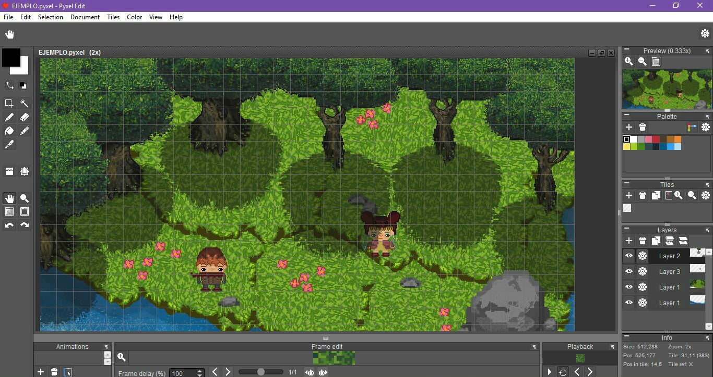Toggle playback loop button
The height and width of the screenshot is (377, 713).
click(x=563, y=372)
